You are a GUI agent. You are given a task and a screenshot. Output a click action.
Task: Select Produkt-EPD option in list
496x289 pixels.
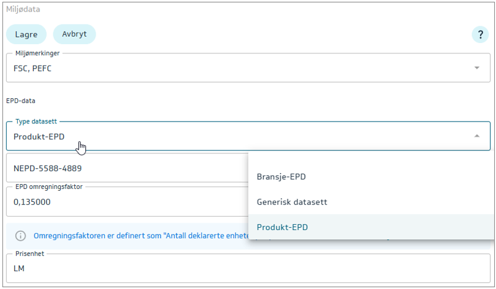point(371,227)
